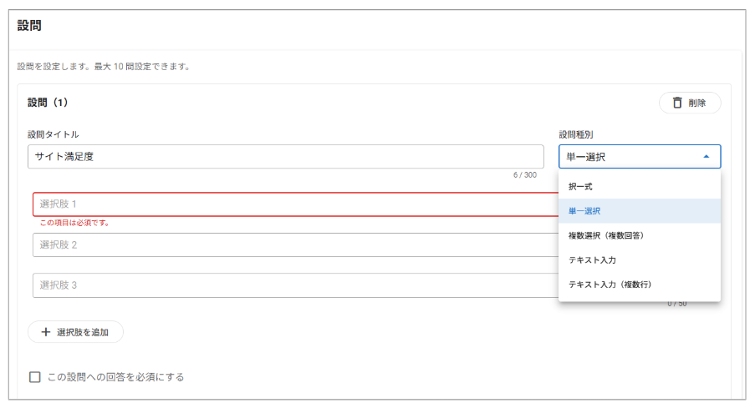The width and height of the screenshot is (755, 408).
Task: Click the 設問（1） section heading
Action: (48, 103)
